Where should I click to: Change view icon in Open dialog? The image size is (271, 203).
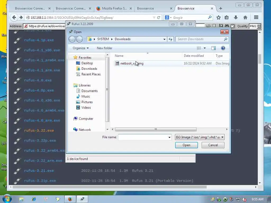tap(199, 48)
